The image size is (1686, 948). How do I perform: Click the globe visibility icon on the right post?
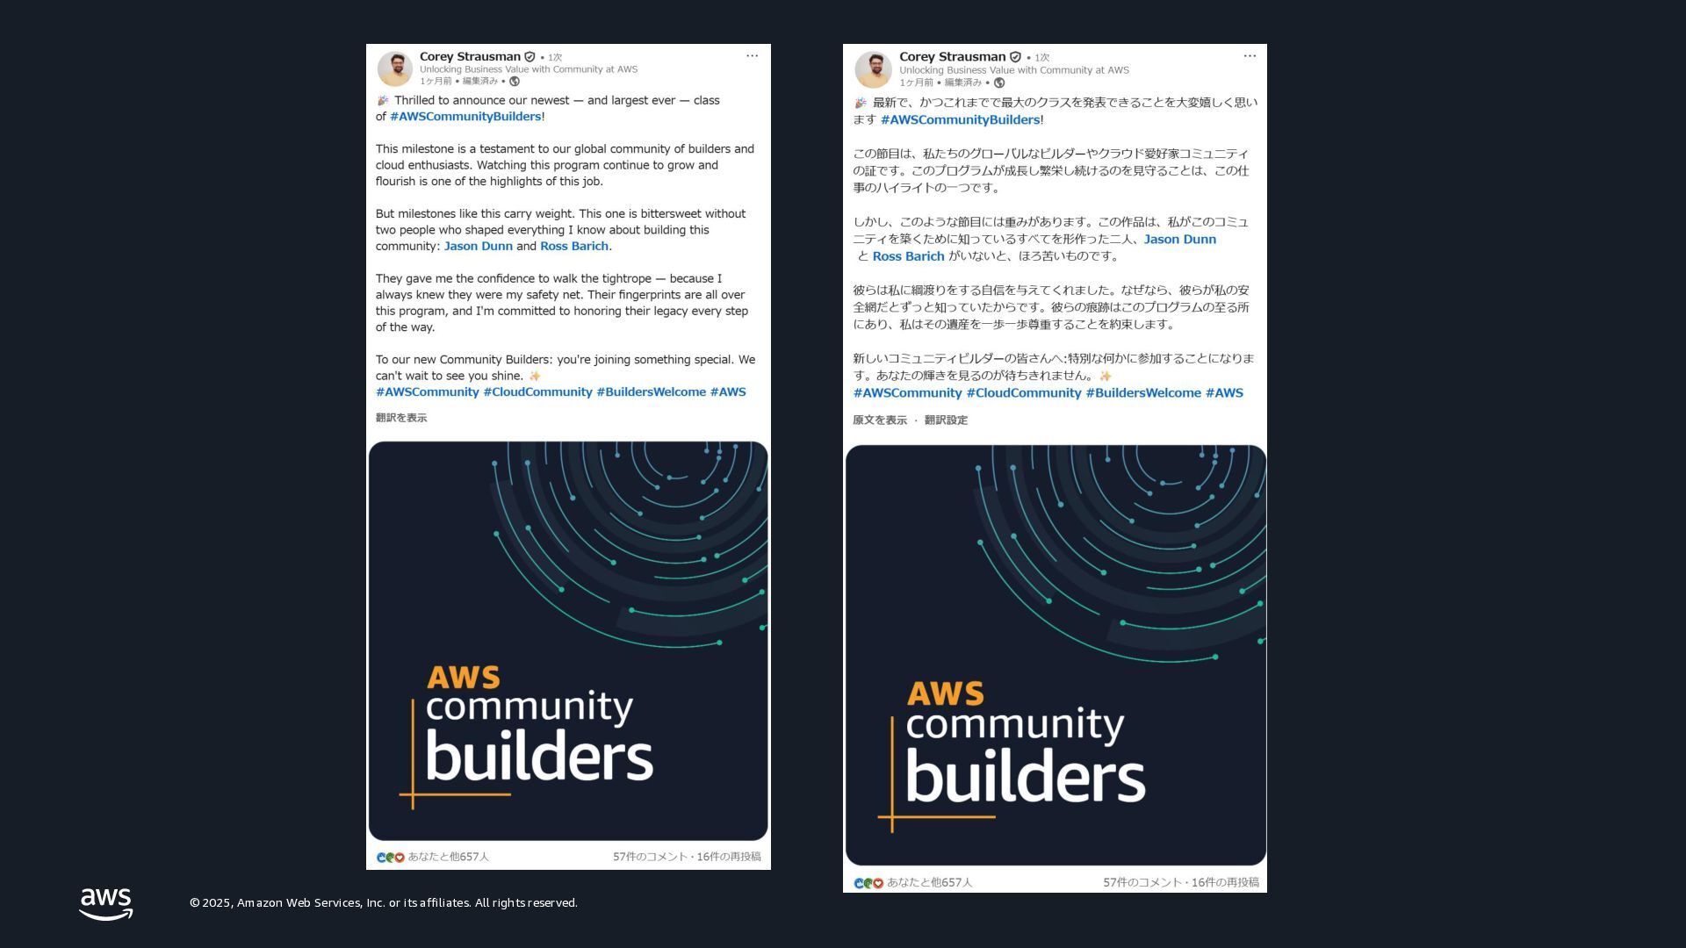[x=998, y=83]
